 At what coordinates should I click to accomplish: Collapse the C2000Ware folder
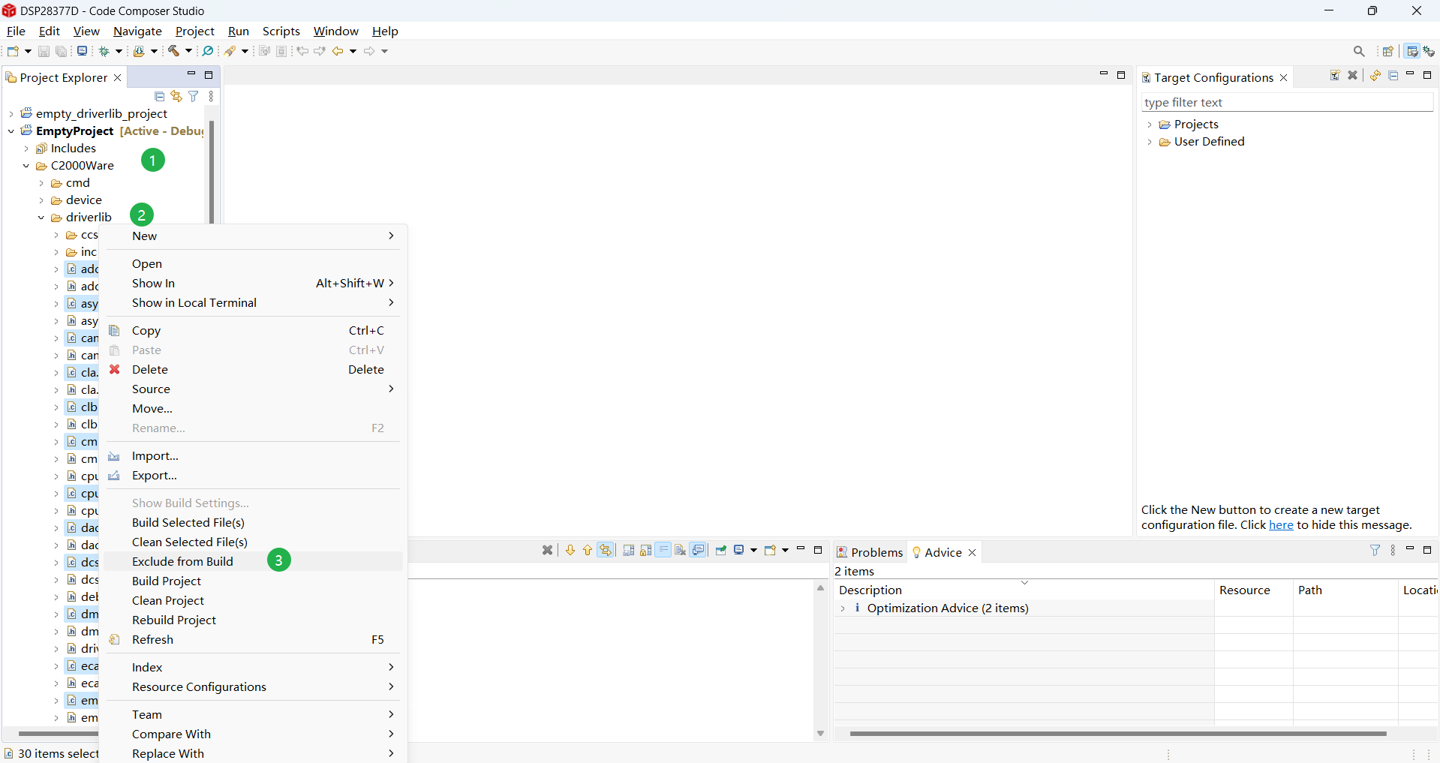pos(26,166)
